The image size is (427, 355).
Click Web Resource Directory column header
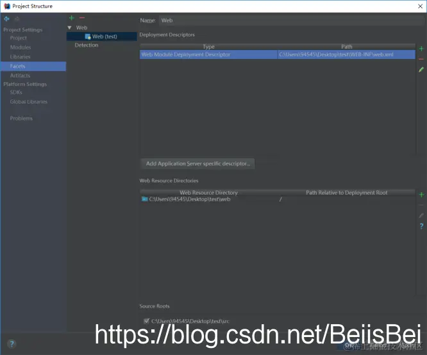208,192
